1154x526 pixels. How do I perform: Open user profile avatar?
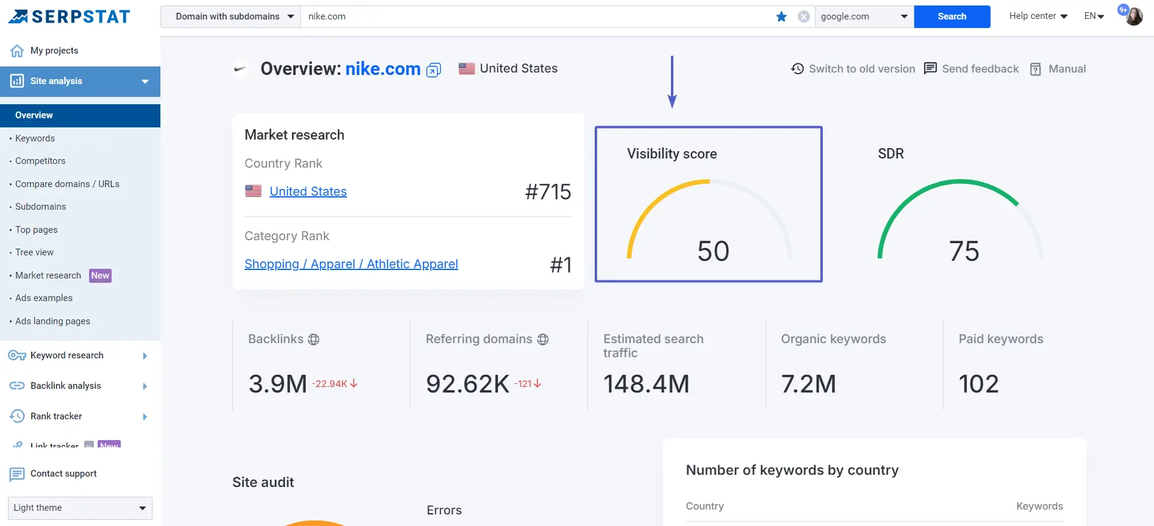click(x=1134, y=16)
